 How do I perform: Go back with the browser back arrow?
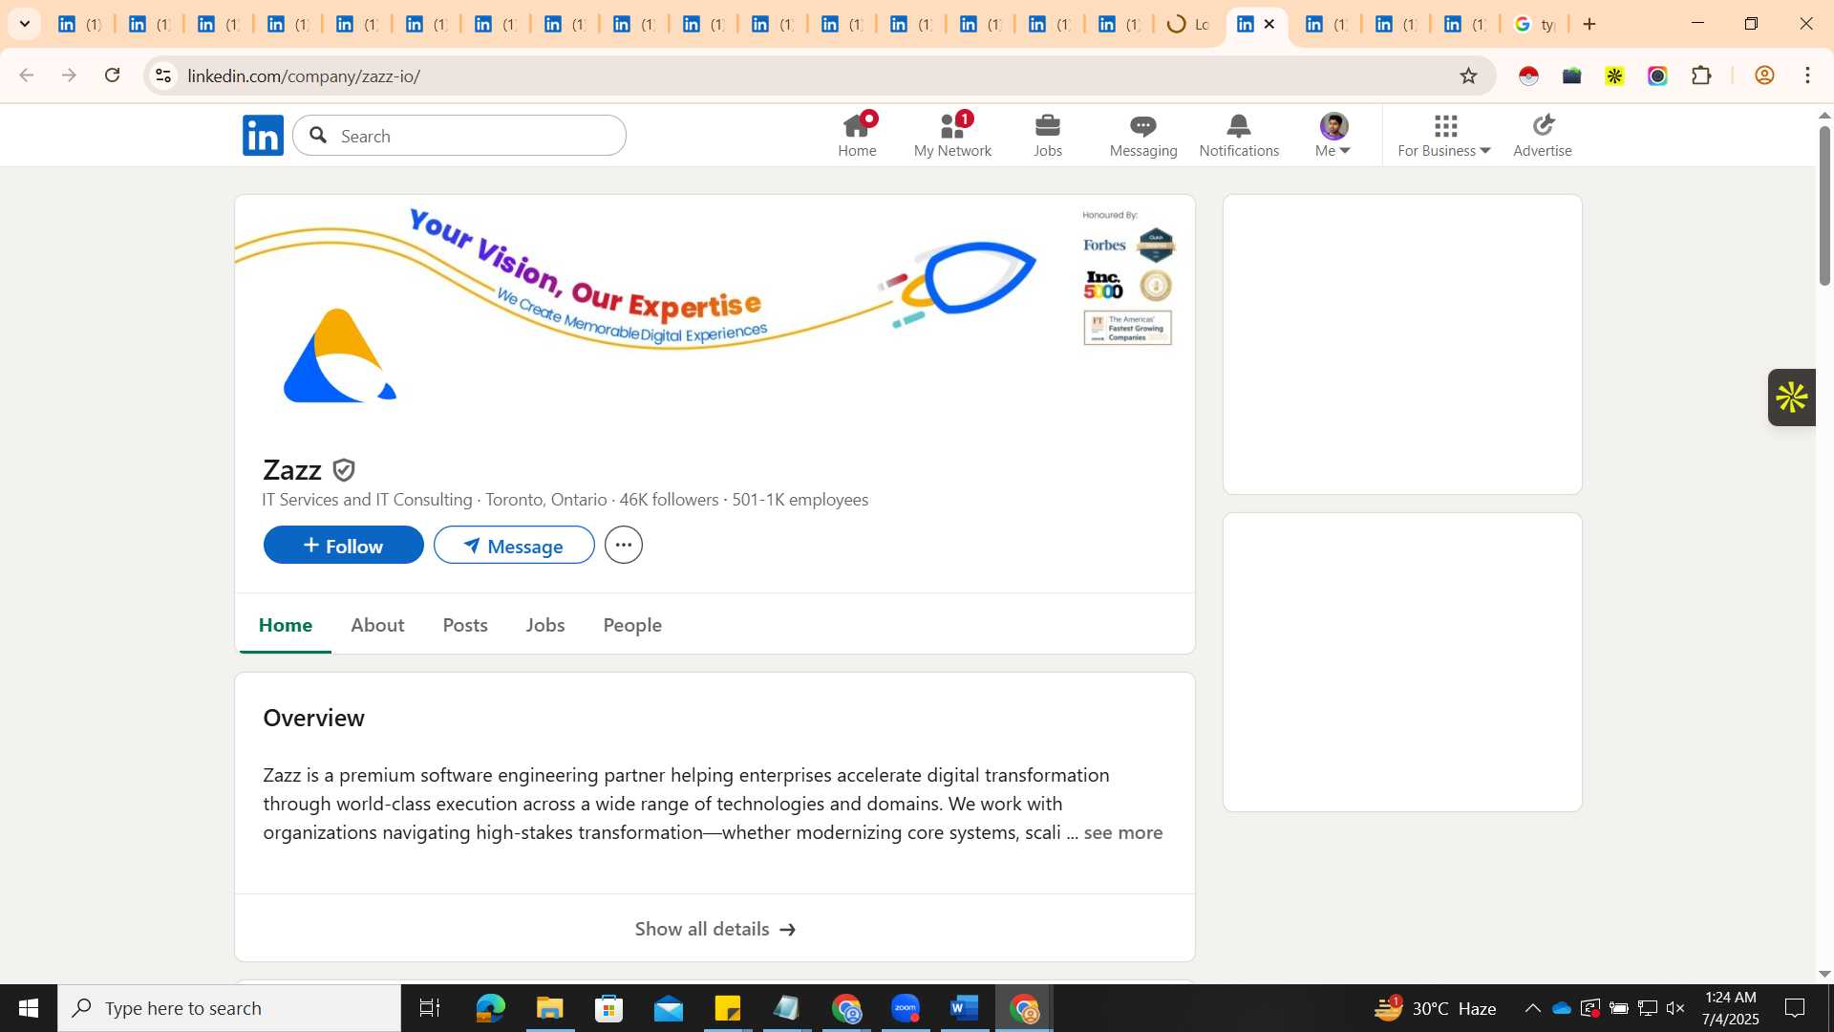coord(26,75)
